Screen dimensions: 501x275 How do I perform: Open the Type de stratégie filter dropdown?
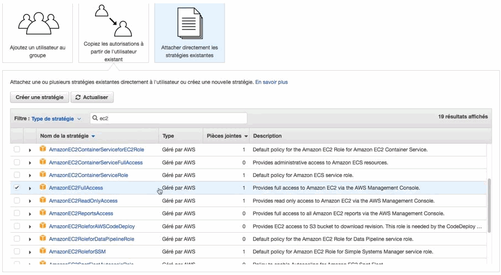[x=56, y=119]
